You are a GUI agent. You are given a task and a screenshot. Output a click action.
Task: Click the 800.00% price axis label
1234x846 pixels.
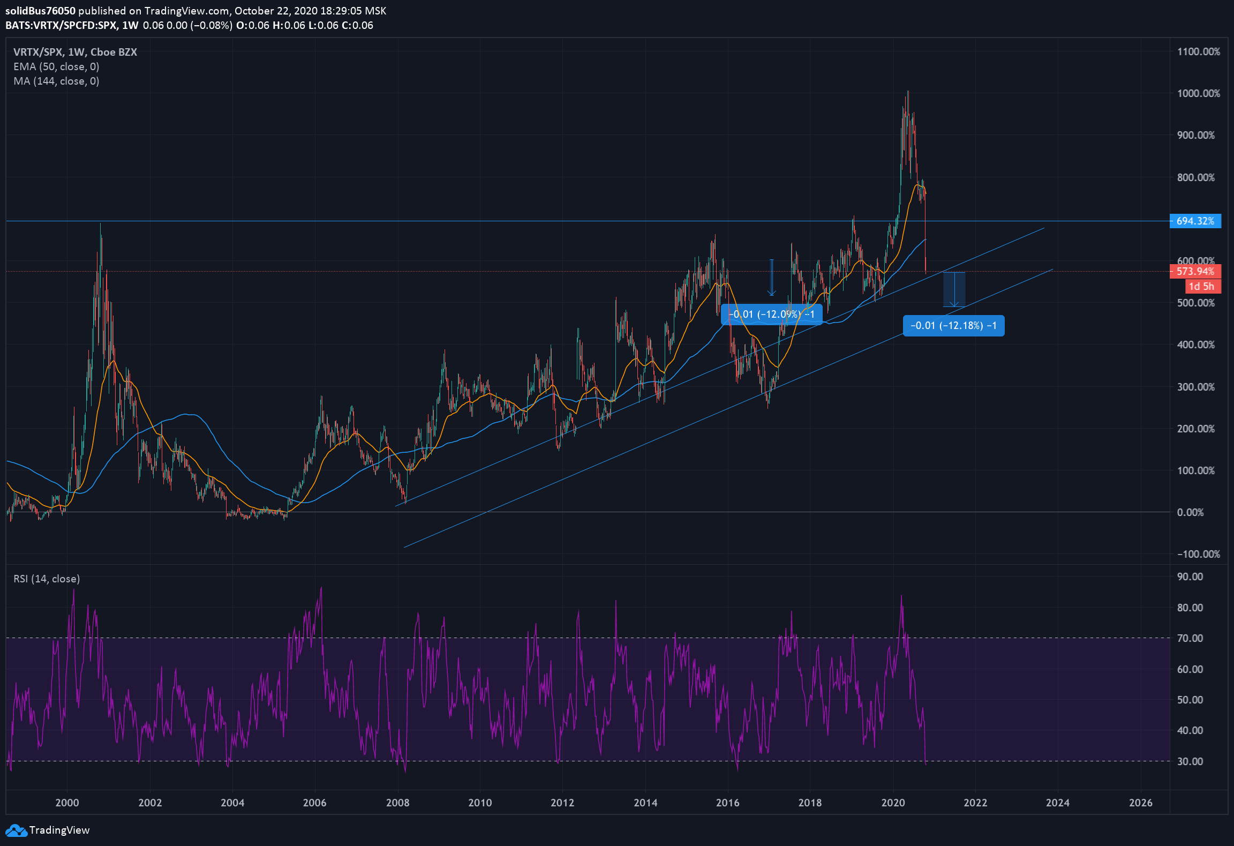point(1196,177)
